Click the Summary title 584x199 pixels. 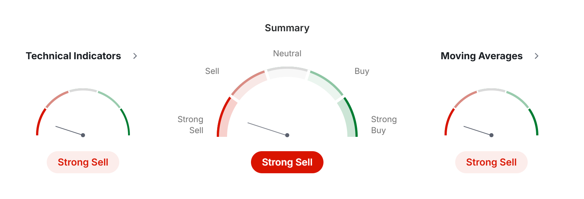(x=287, y=28)
